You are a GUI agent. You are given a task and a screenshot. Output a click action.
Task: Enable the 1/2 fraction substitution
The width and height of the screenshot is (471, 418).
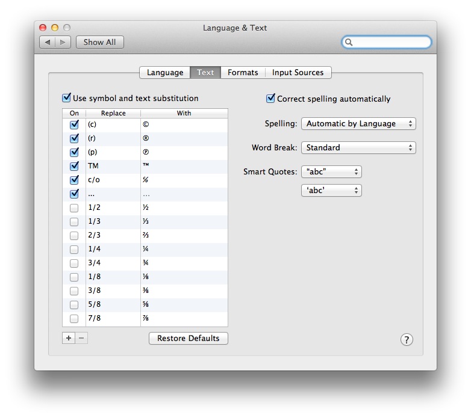(74, 207)
